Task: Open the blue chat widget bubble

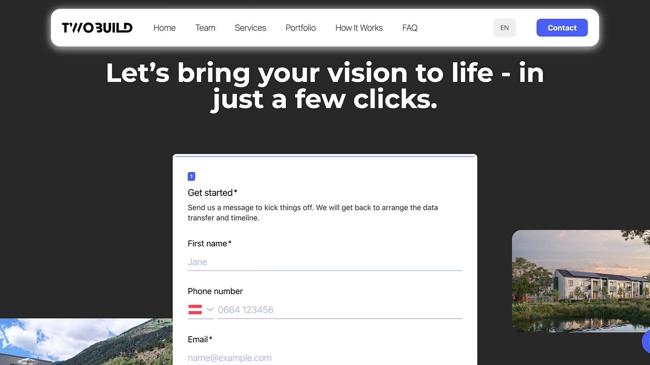Action: [646, 341]
